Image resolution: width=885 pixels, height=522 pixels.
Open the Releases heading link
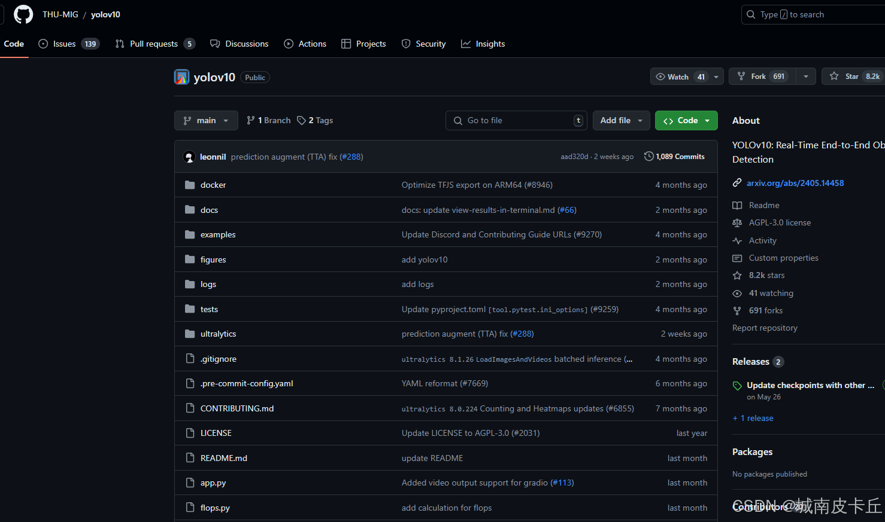[750, 362]
